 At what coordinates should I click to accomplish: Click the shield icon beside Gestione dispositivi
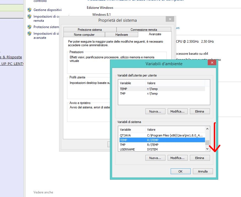point(29,10)
